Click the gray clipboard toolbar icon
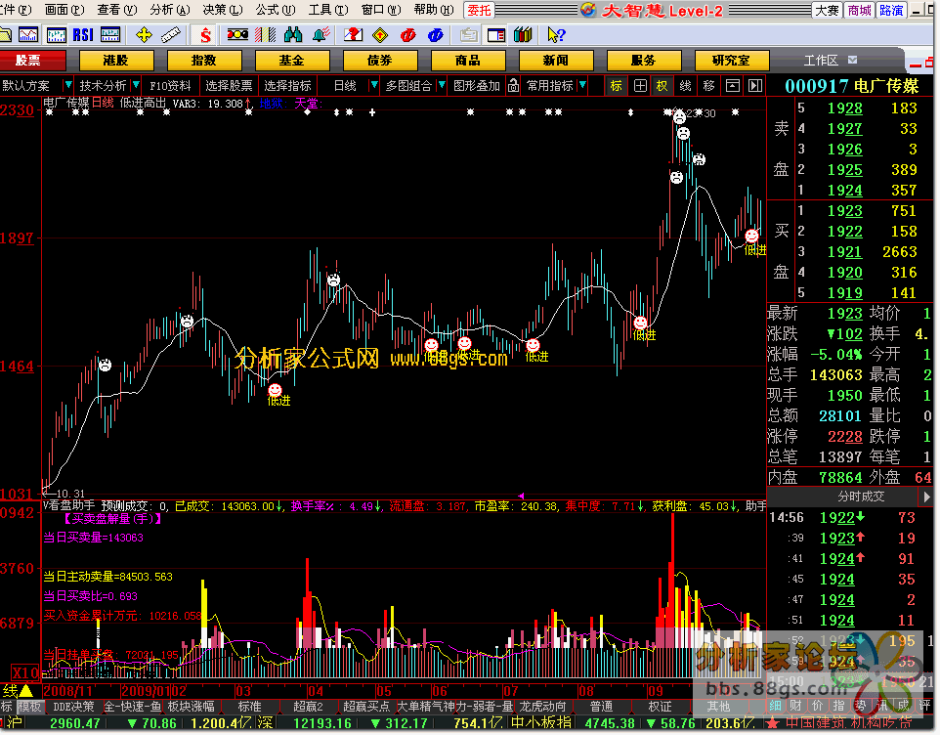The width and height of the screenshot is (940, 735). (469, 35)
